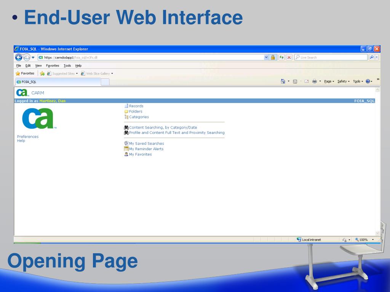Open My Saved Searches link
Image resolution: width=390 pixels, height=292 pixels.
pyautogui.click(x=147, y=143)
